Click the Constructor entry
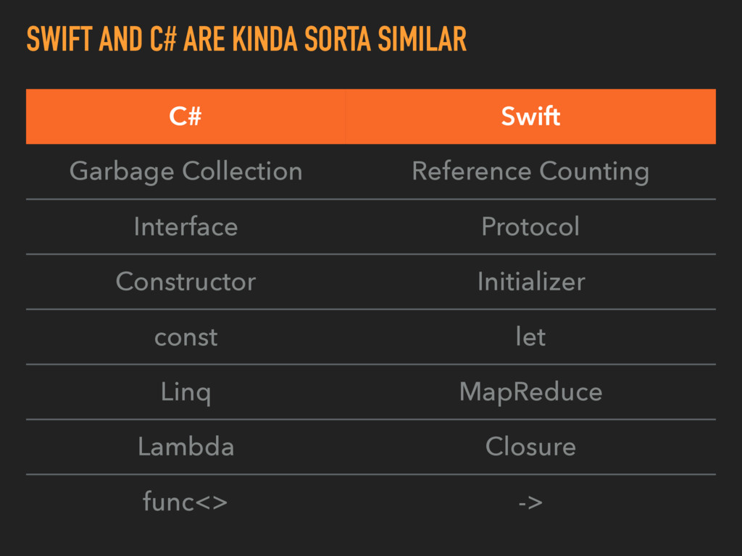This screenshot has width=742, height=556. pos(185,282)
